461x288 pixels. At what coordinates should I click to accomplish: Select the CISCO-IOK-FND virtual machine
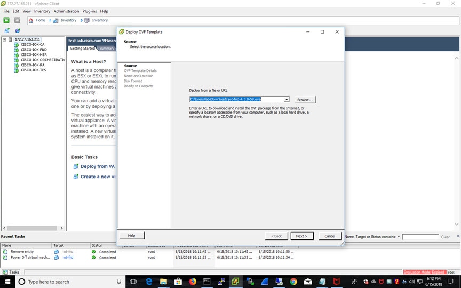click(34, 50)
